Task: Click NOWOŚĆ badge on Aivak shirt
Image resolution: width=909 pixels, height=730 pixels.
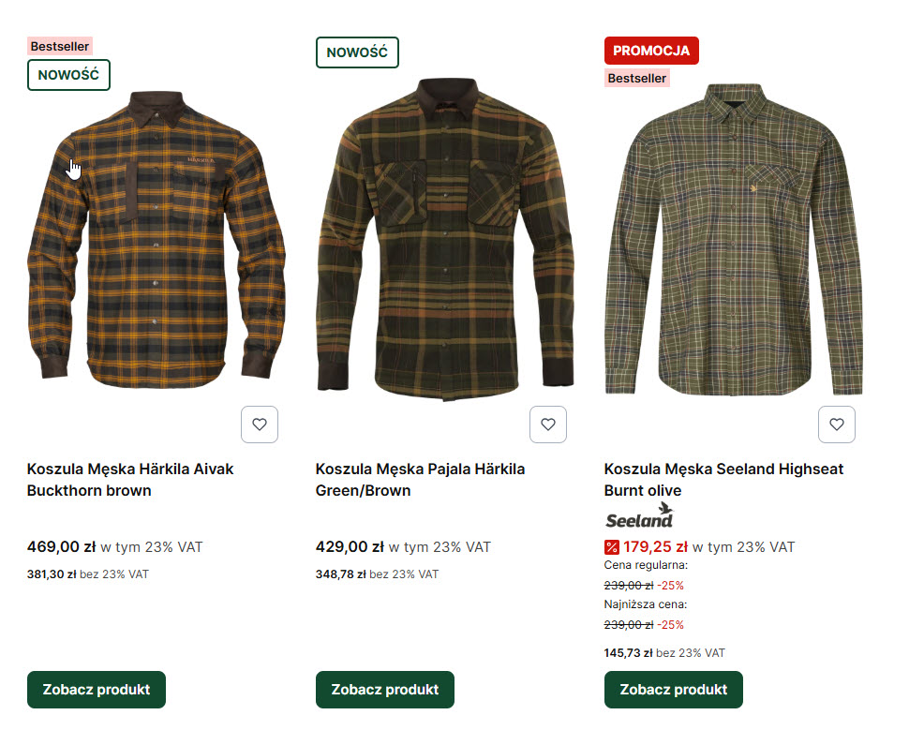Action: [68, 75]
